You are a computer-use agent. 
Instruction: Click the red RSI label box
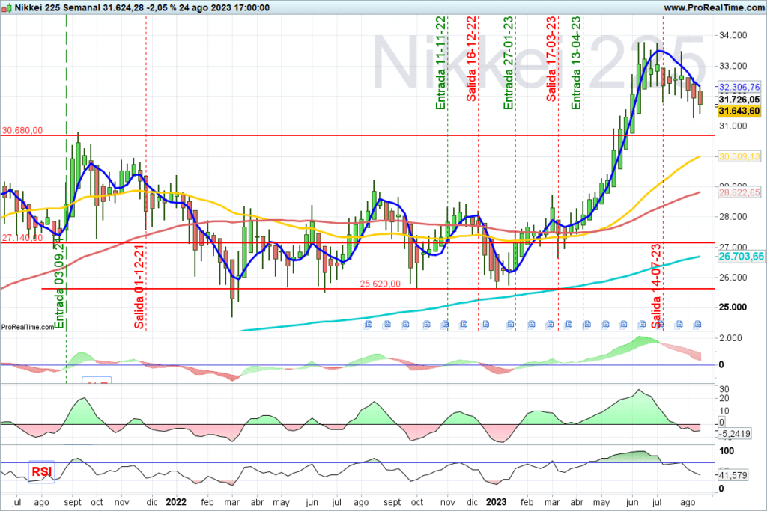coord(42,472)
